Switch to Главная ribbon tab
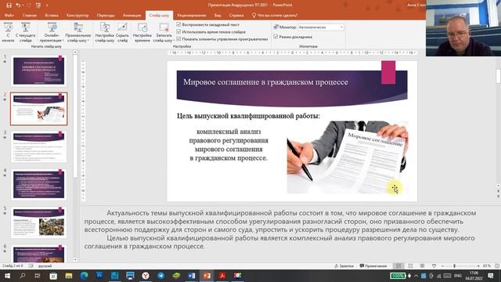The height and width of the screenshot is (282, 501). point(30,15)
